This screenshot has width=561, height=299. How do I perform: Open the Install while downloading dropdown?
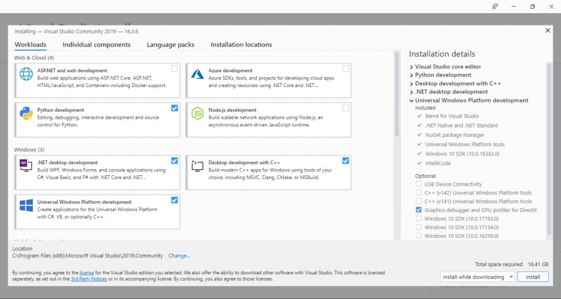[x=478, y=277]
